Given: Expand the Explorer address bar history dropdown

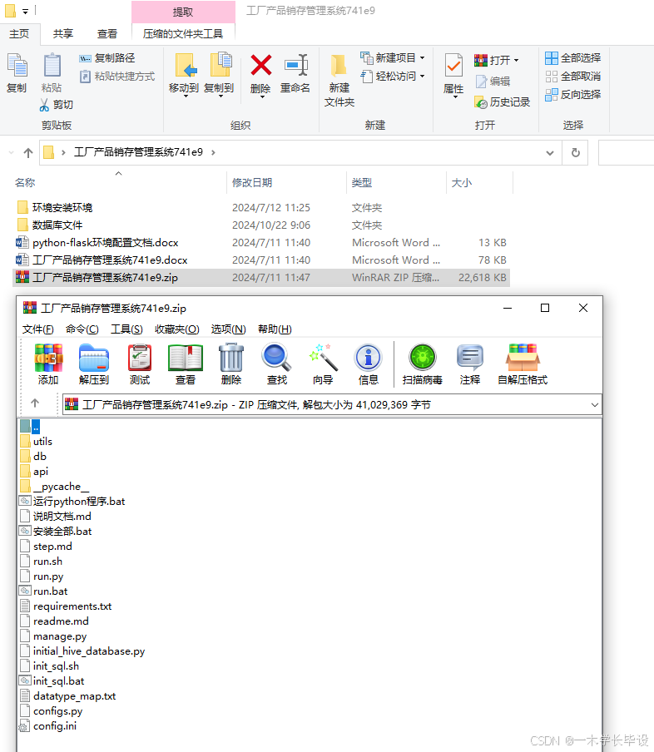Looking at the screenshot, I should point(550,153).
